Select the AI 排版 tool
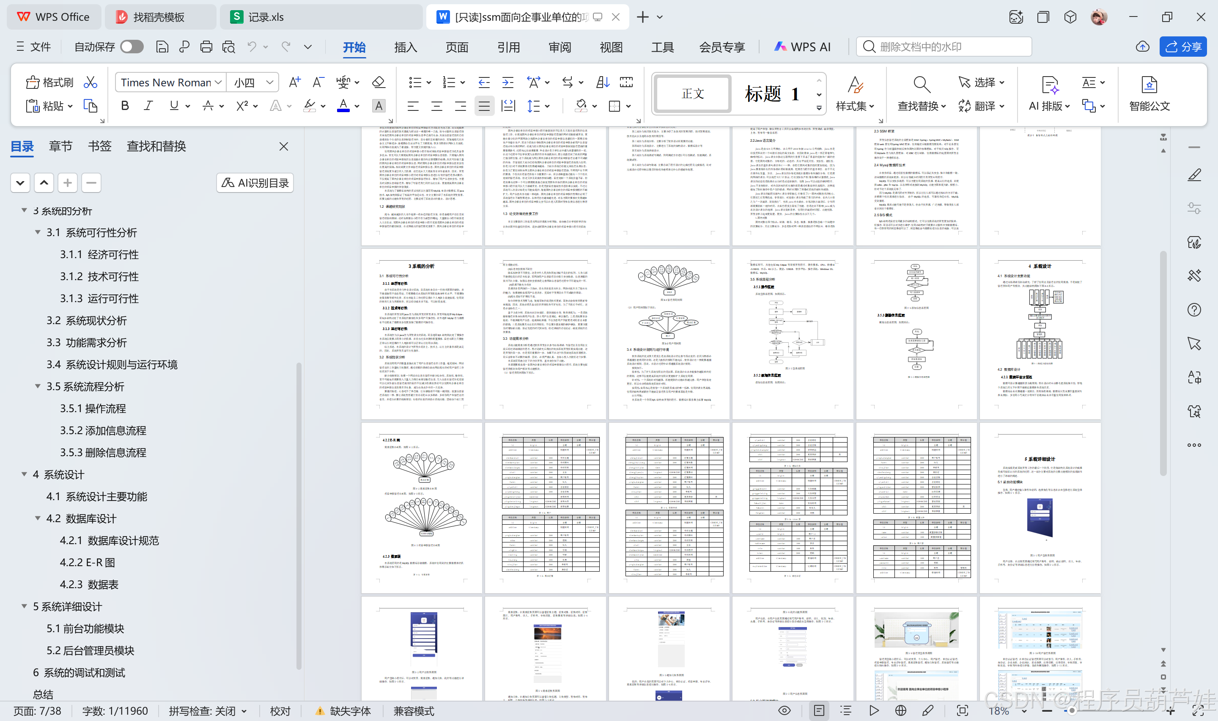The height and width of the screenshot is (721, 1218). click(1048, 94)
